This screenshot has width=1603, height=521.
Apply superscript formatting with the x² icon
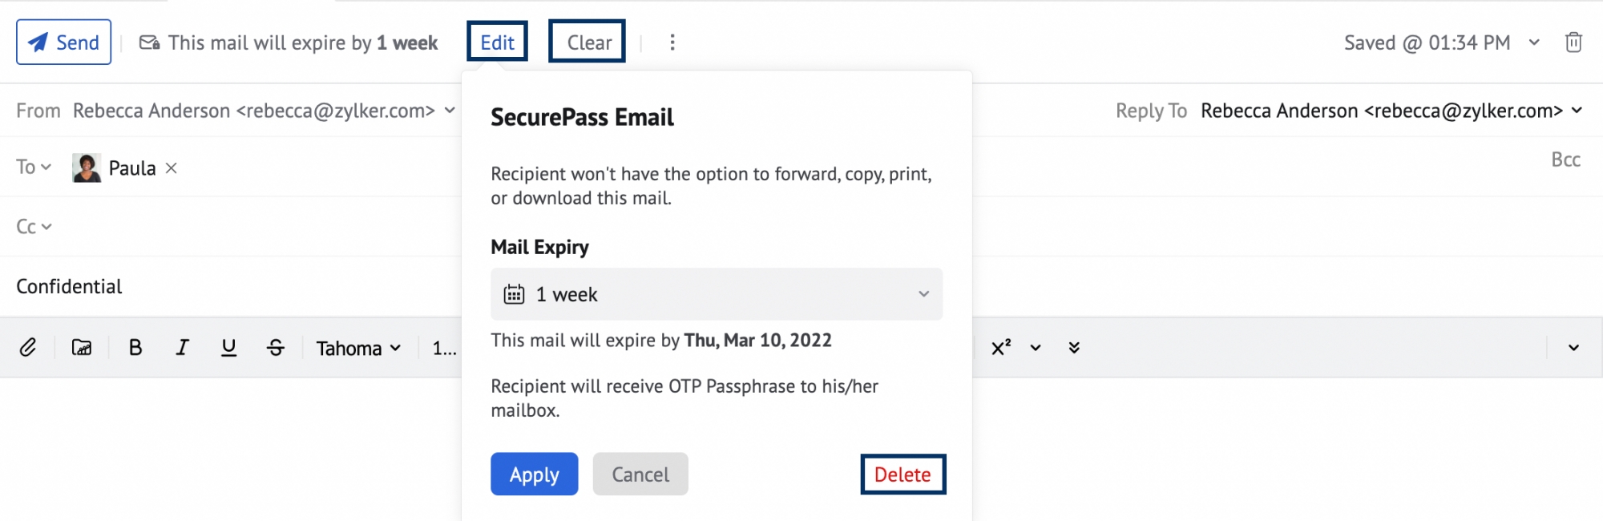1000,348
